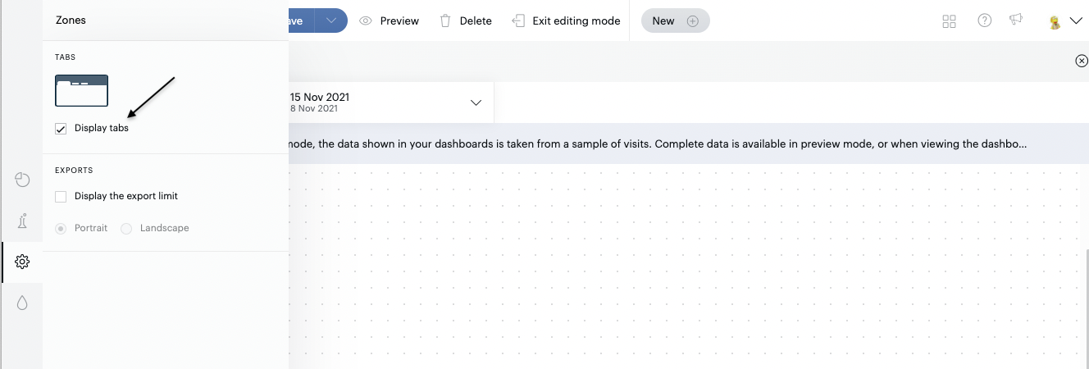Open the date range dropdown chevron

click(476, 102)
